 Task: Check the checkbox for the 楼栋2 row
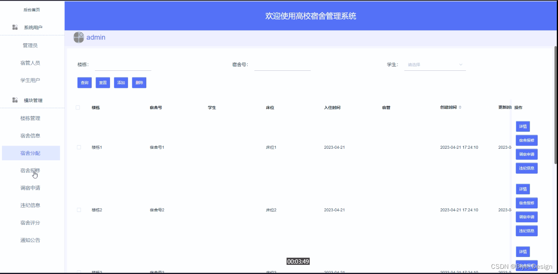(x=78, y=210)
